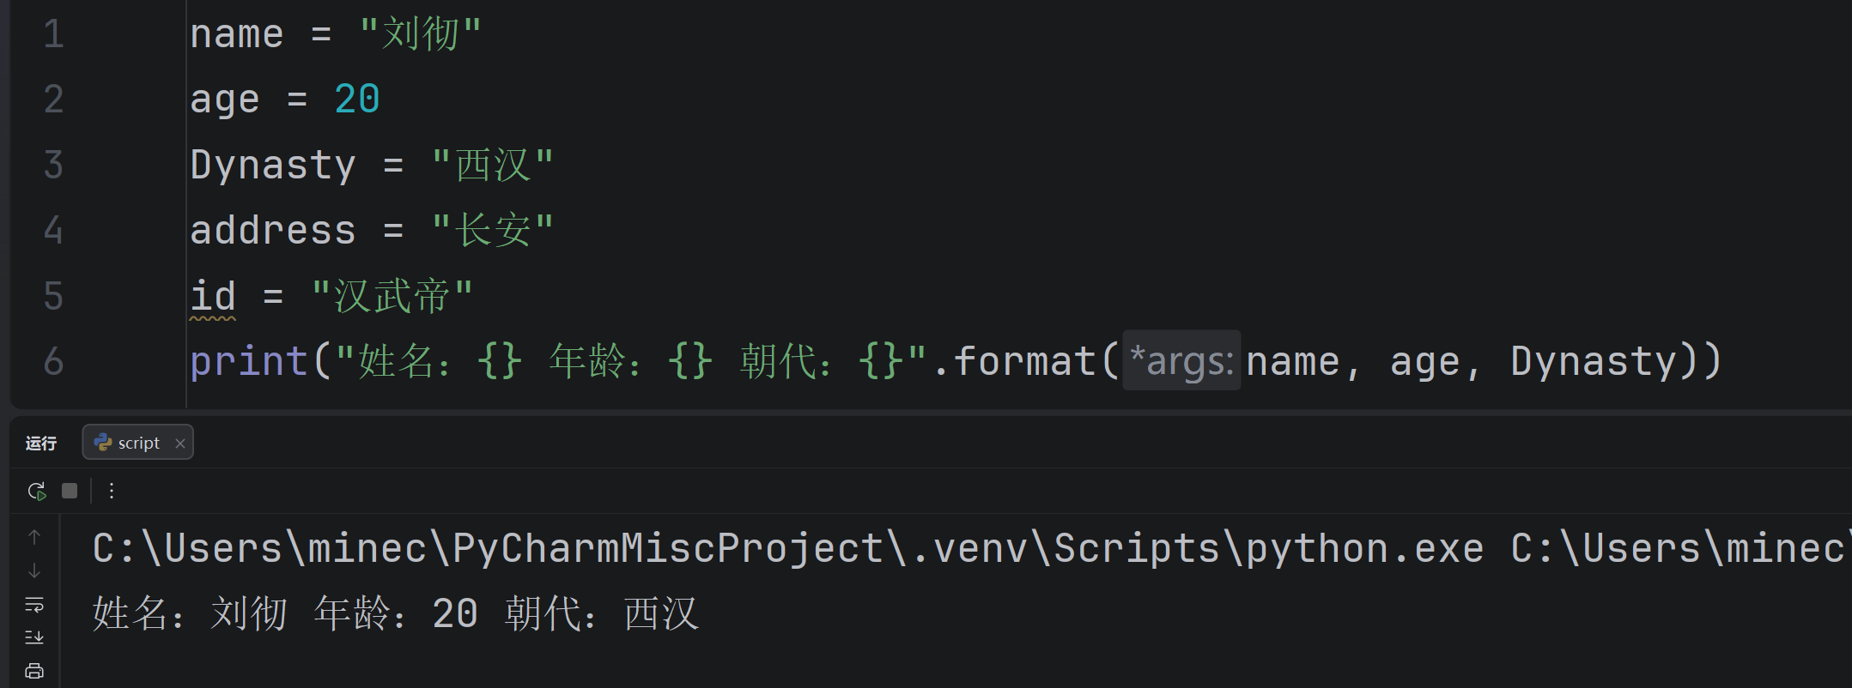Click the number 20 on age line
The height and width of the screenshot is (688, 1852).
tap(357, 100)
